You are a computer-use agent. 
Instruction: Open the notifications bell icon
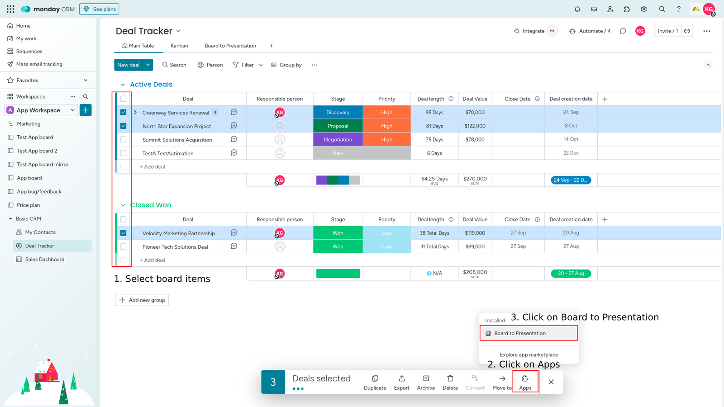coord(577,9)
